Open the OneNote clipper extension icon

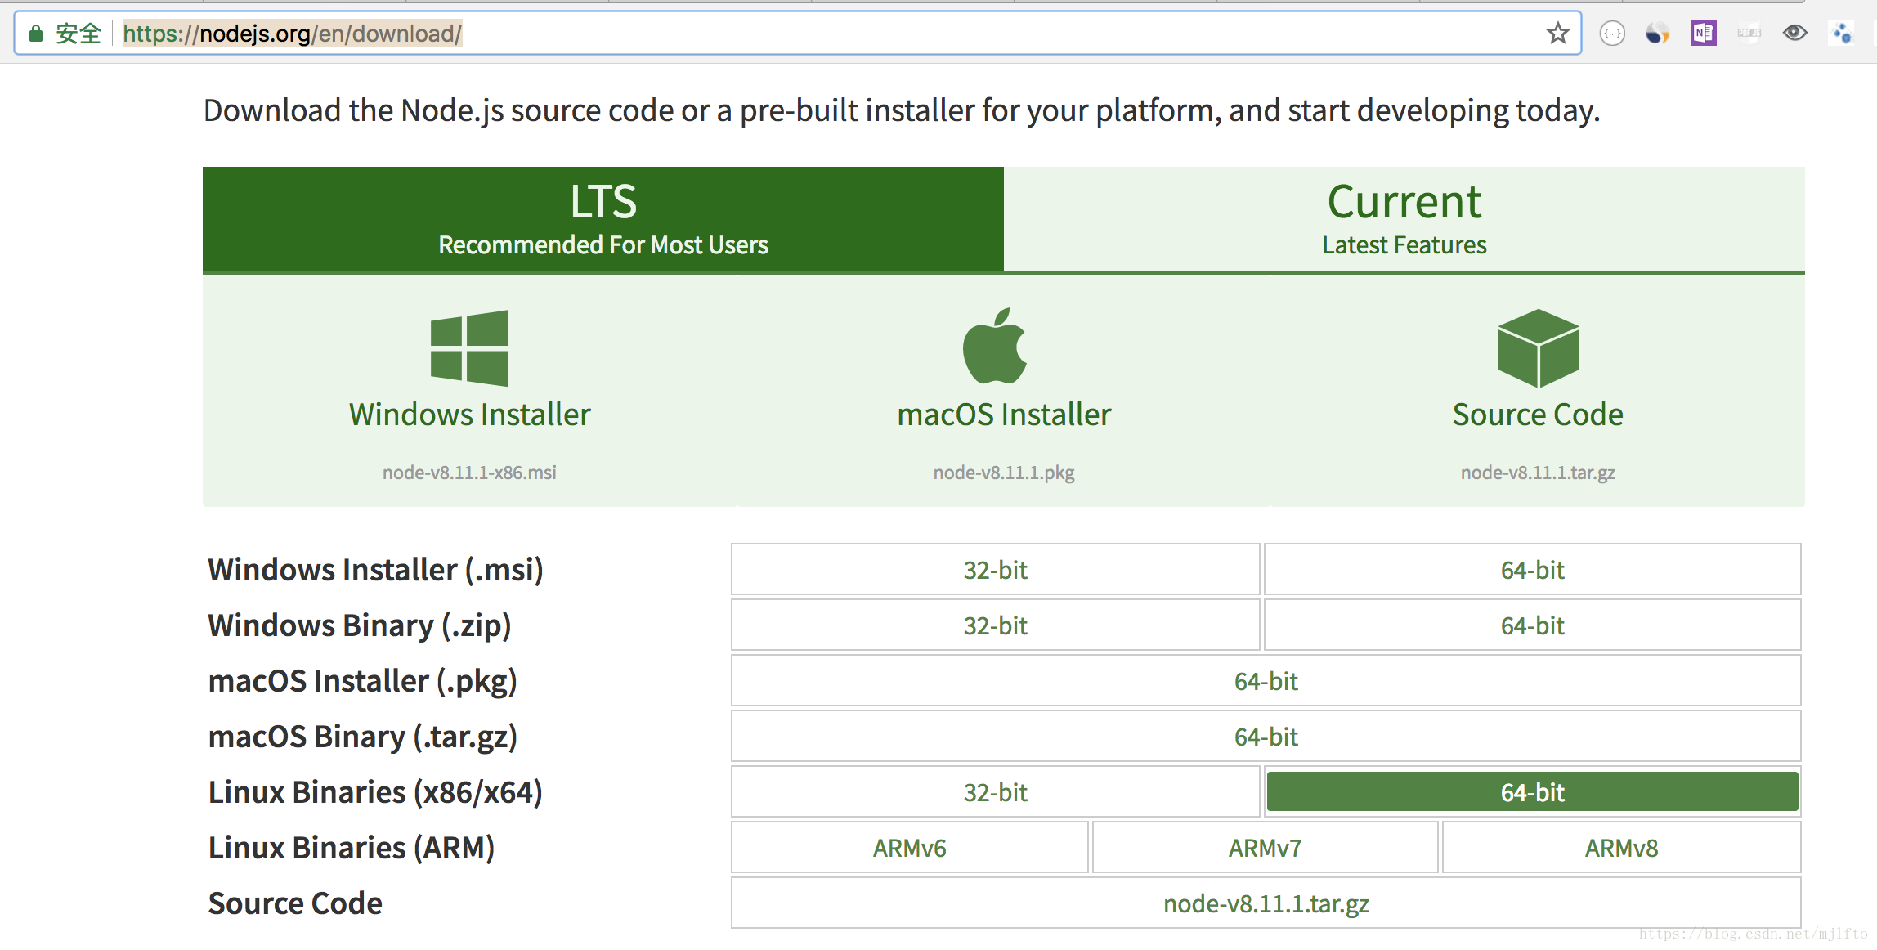(1703, 34)
